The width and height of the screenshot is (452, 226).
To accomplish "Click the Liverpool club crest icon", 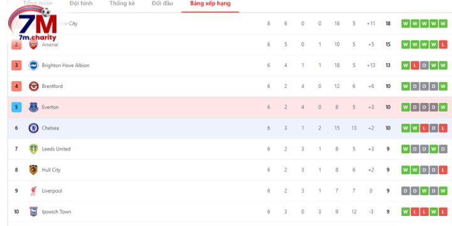I will coord(33,191).
